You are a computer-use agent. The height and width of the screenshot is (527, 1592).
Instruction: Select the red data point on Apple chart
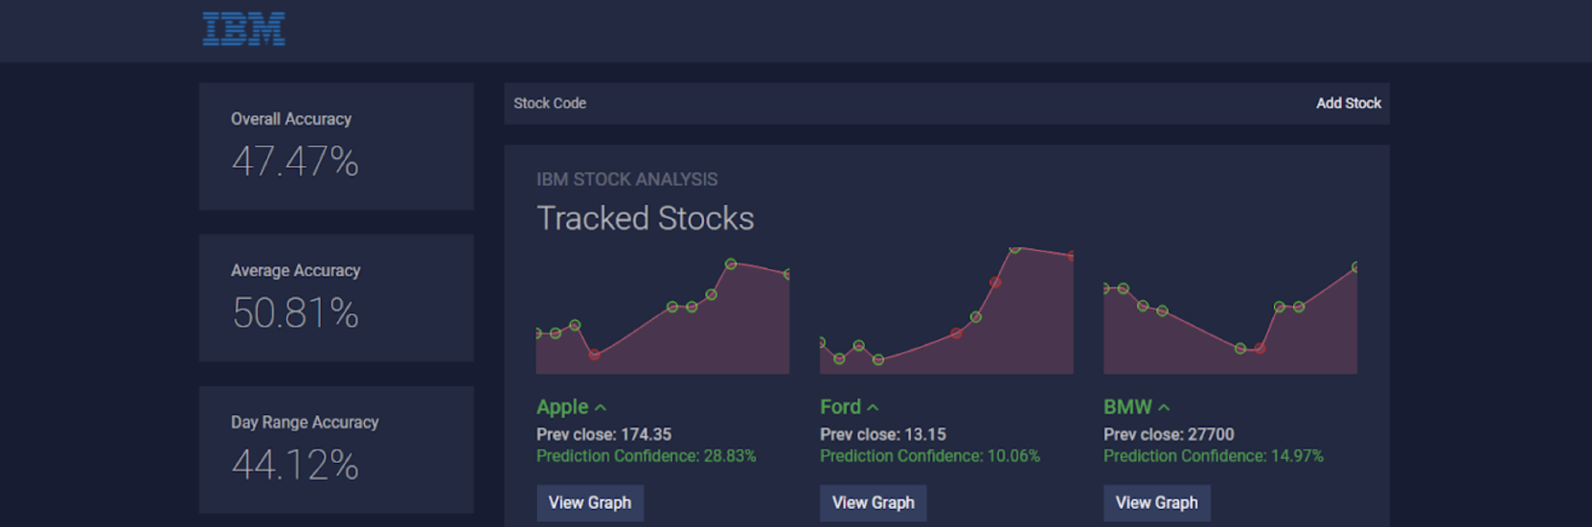point(595,355)
